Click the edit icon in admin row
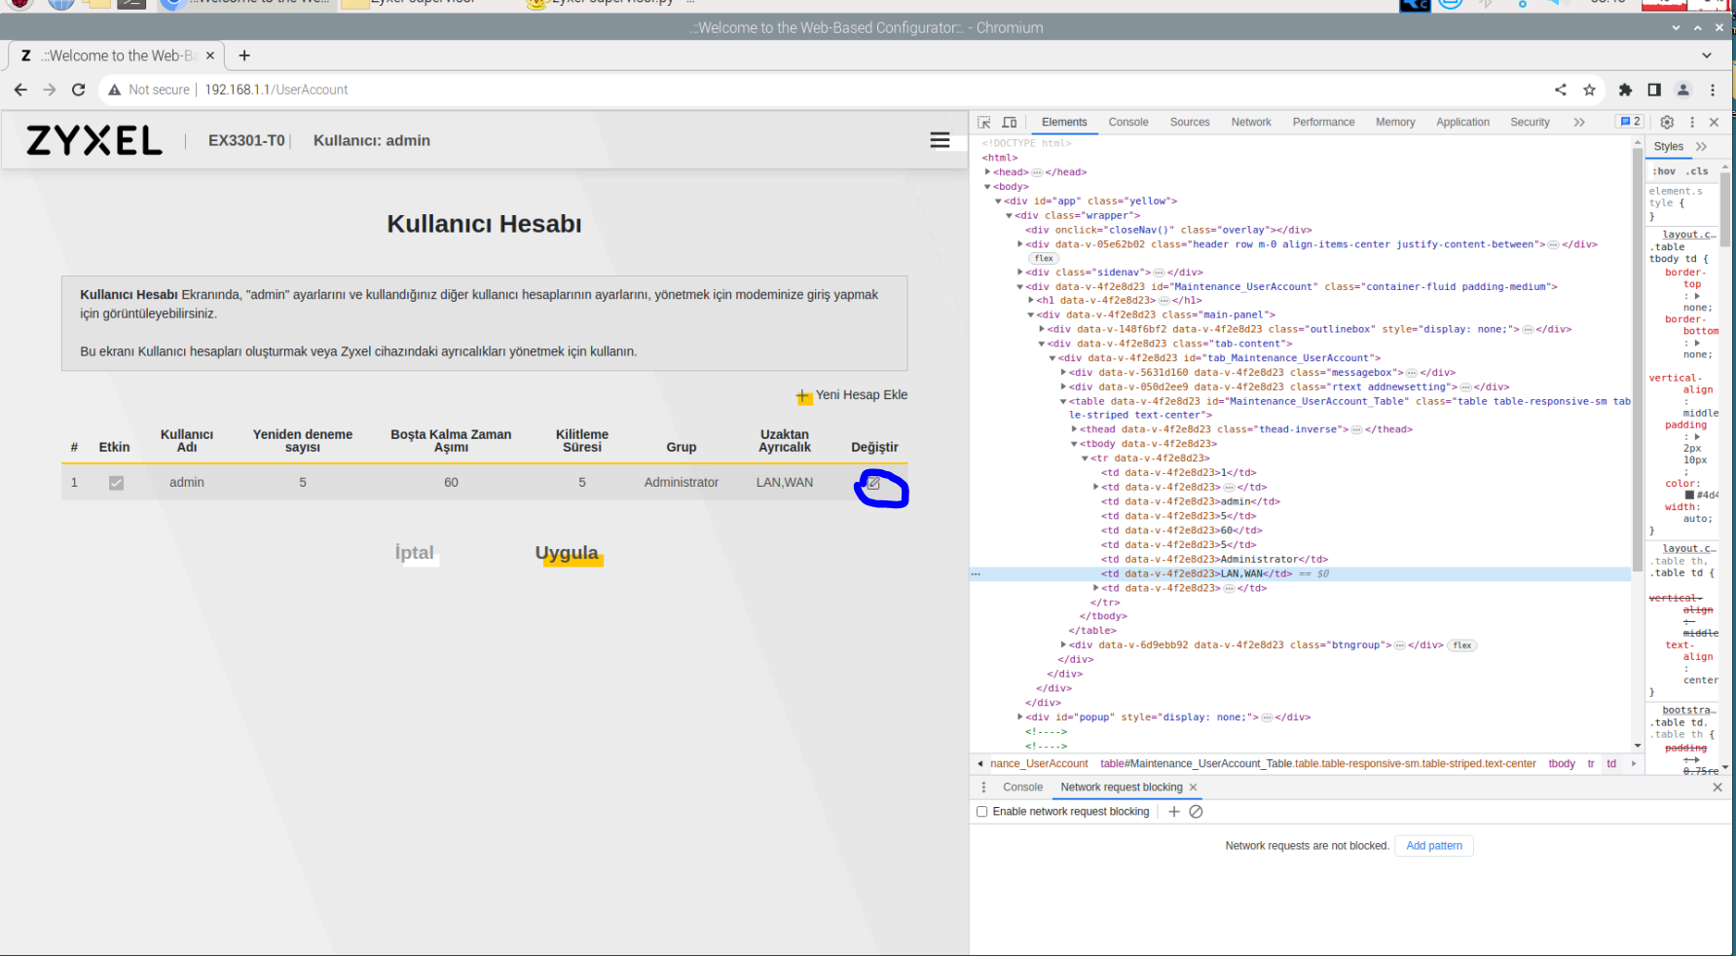 [x=873, y=483]
